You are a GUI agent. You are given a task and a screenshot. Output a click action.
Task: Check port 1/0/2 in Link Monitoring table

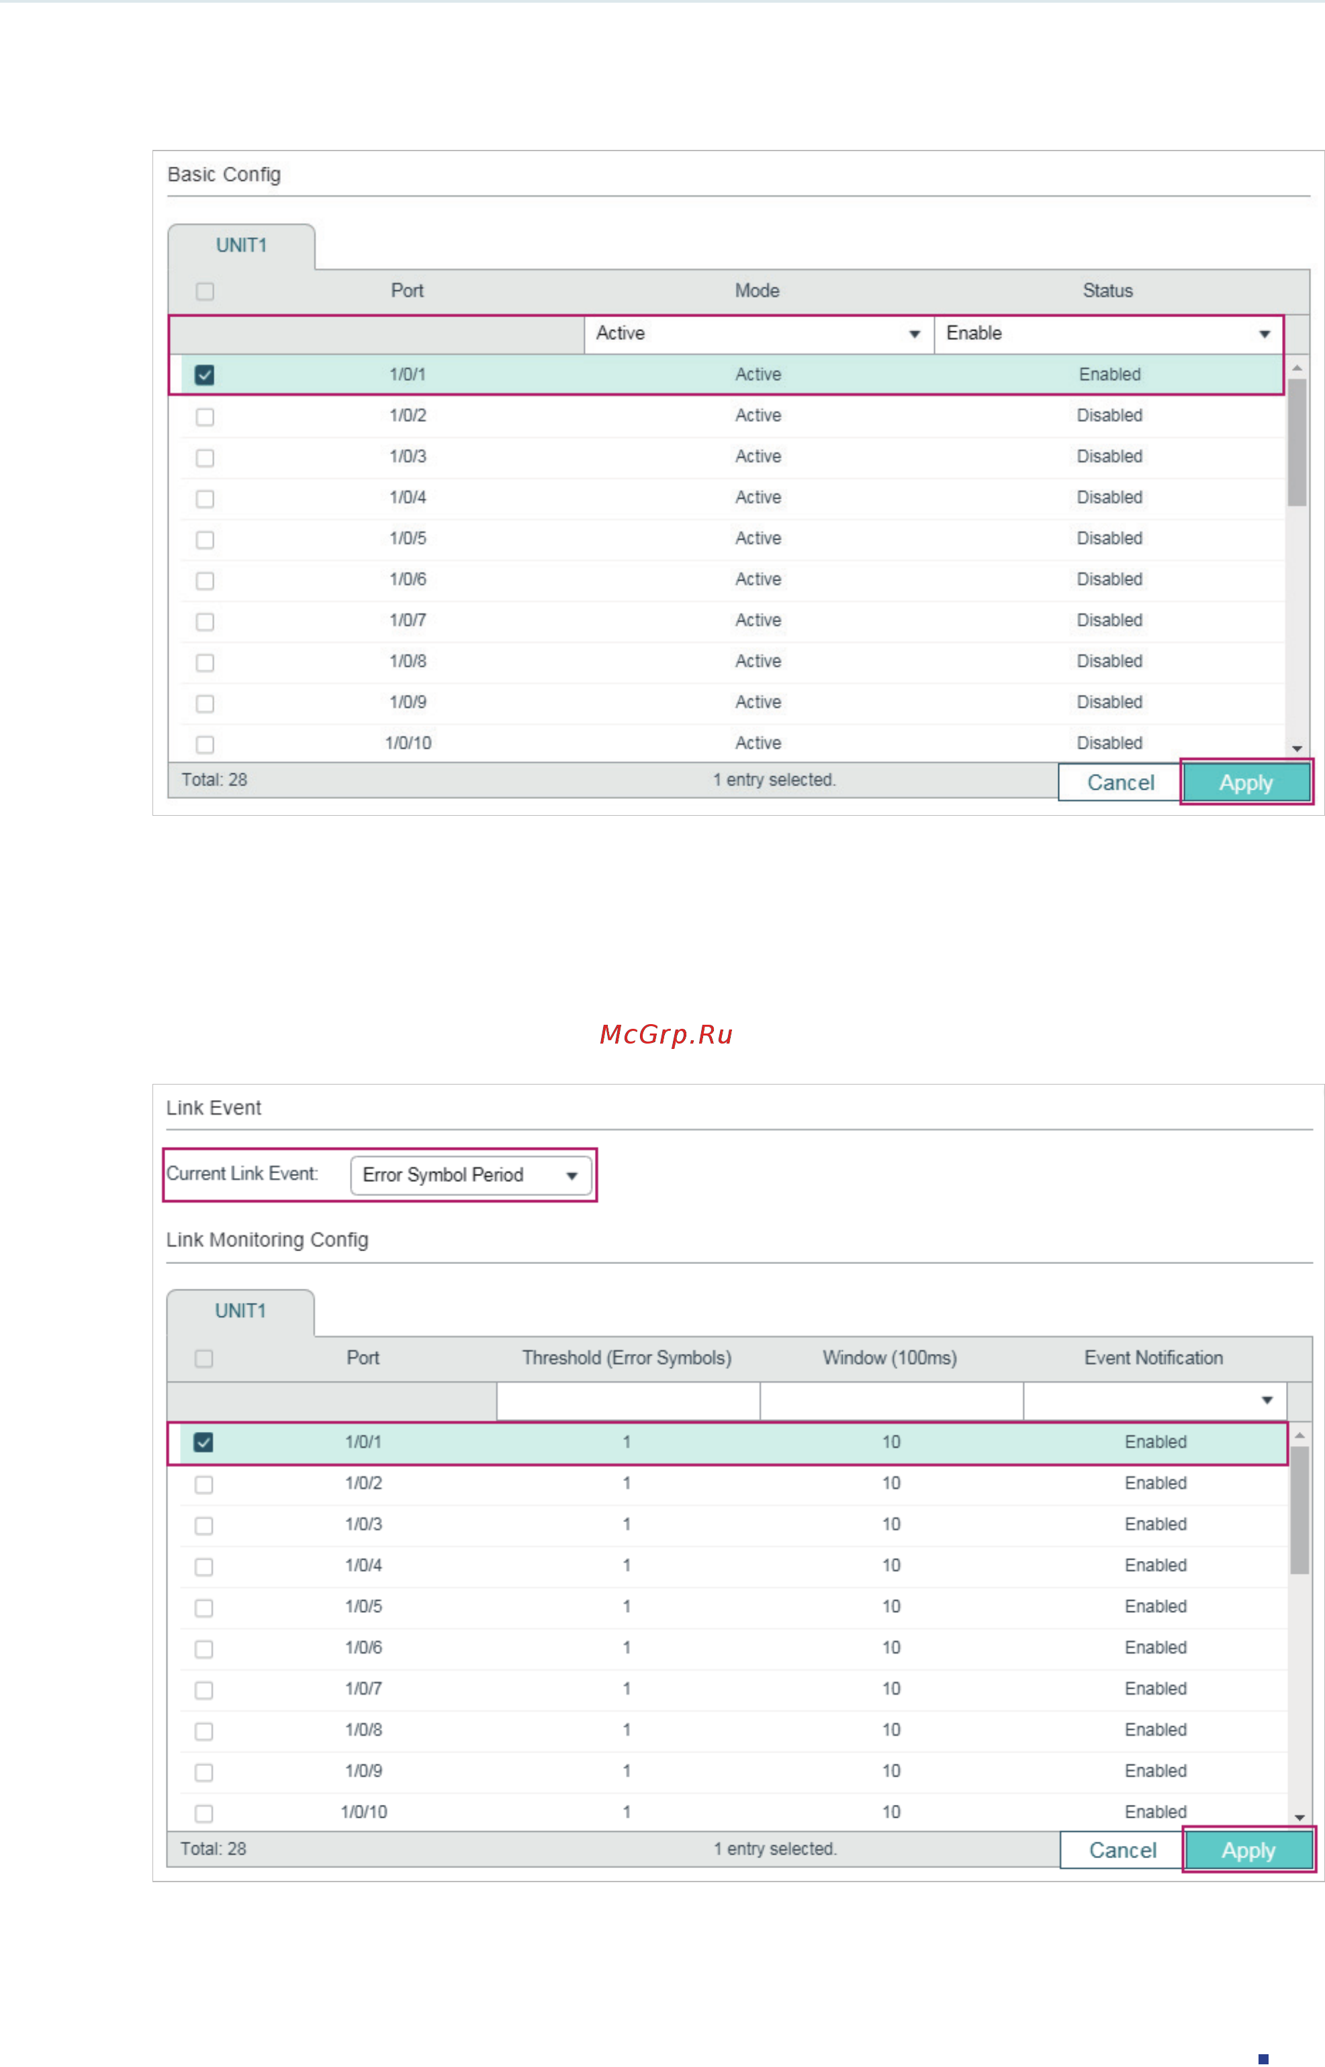(x=204, y=1484)
